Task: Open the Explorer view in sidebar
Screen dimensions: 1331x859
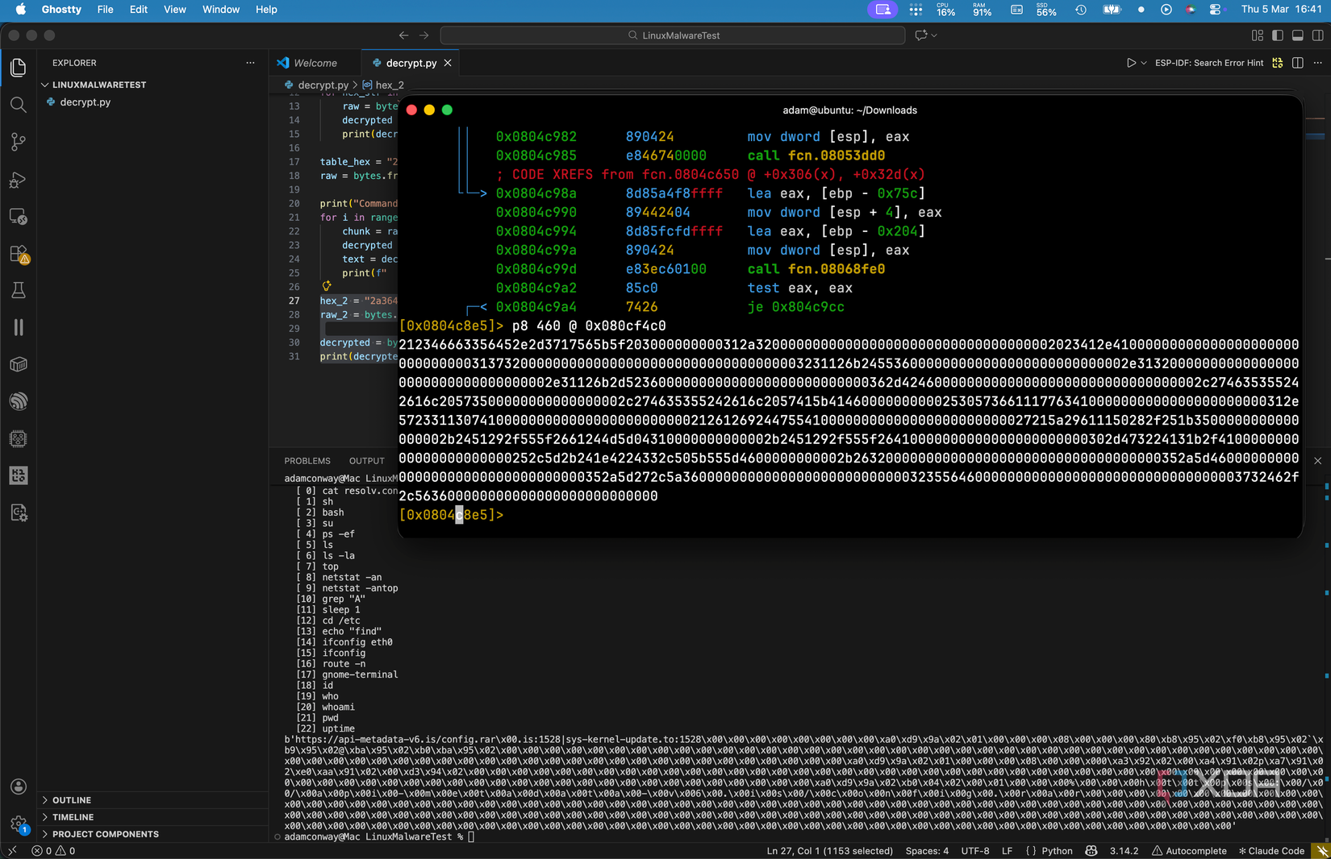Action: pyautogui.click(x=18, y=68)
